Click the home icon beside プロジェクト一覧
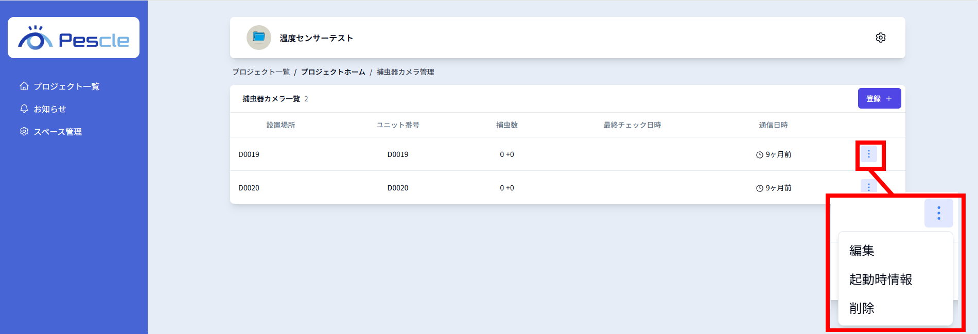Viewport: 978px width, 334px height. point(24,86)
